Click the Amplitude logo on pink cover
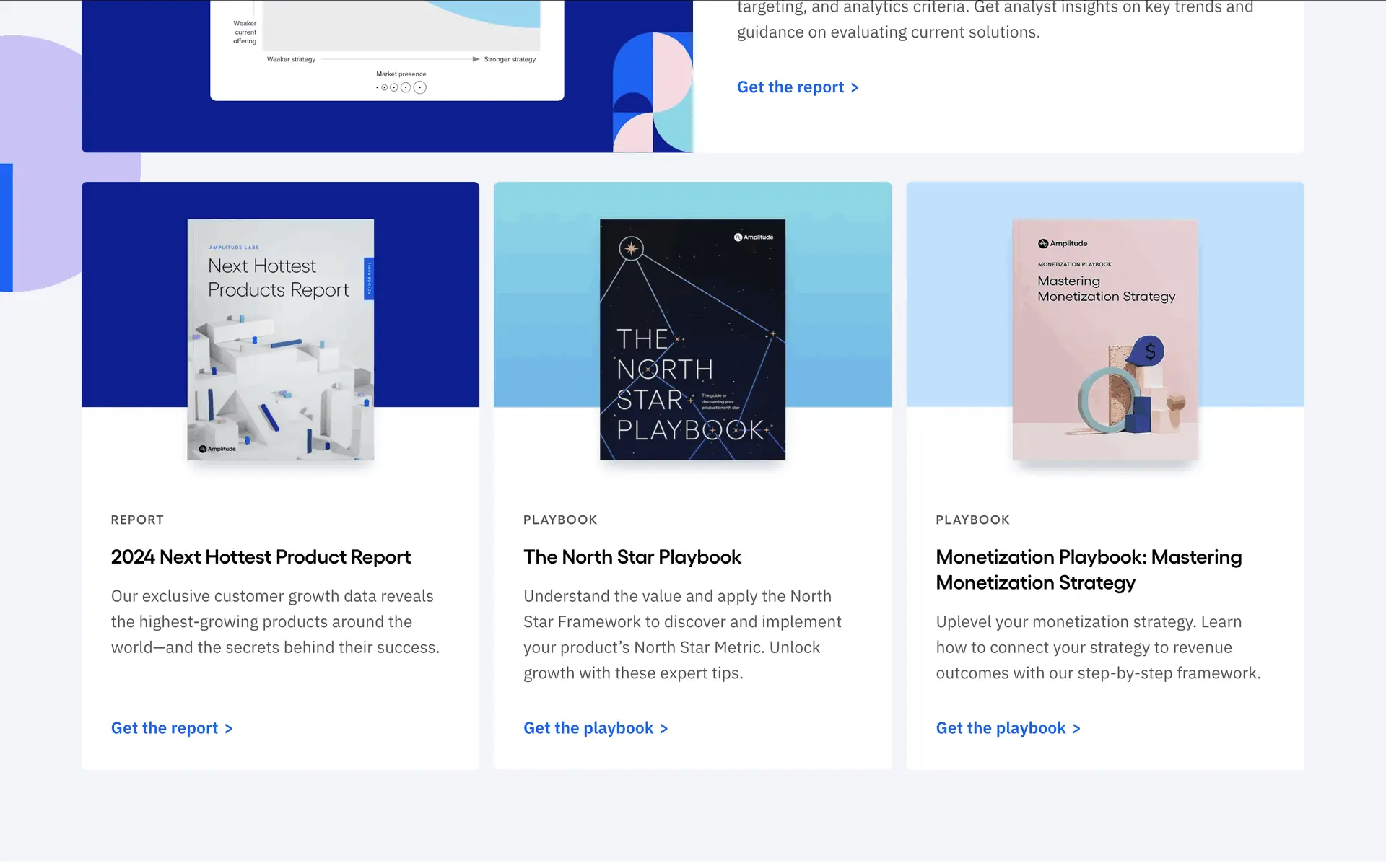This screenshot has height=866, width=1386. click(1063, 243)
